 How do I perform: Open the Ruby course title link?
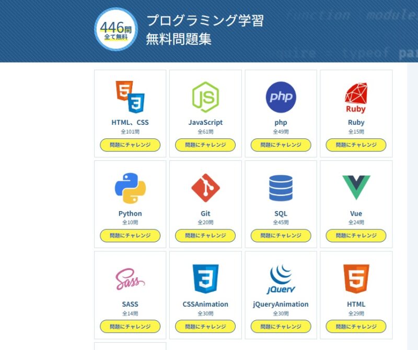pos(356,123)
